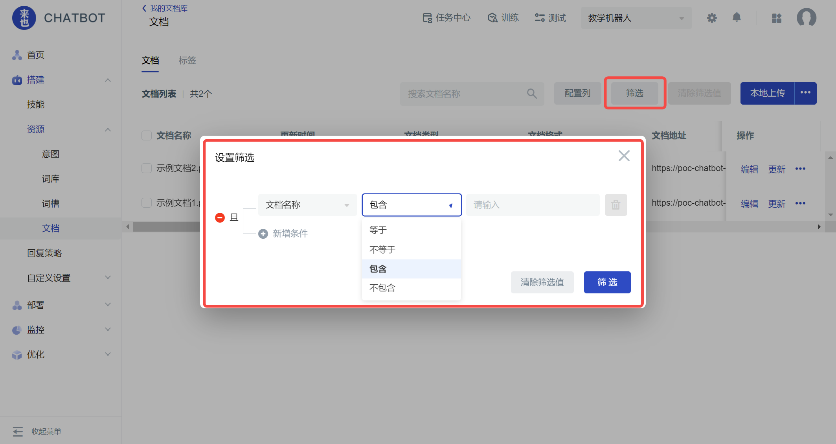This screenshot has width=836, height=444.
Task: Open 词库 in the sidebar
Action: [x=51, y=179]
